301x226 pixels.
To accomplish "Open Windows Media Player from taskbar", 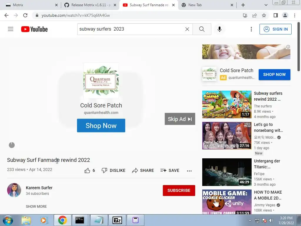I will (x=44, y=220).
